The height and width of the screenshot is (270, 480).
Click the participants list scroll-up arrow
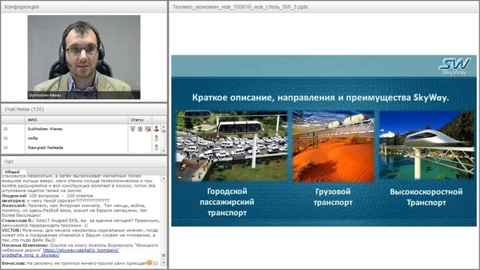163,127
